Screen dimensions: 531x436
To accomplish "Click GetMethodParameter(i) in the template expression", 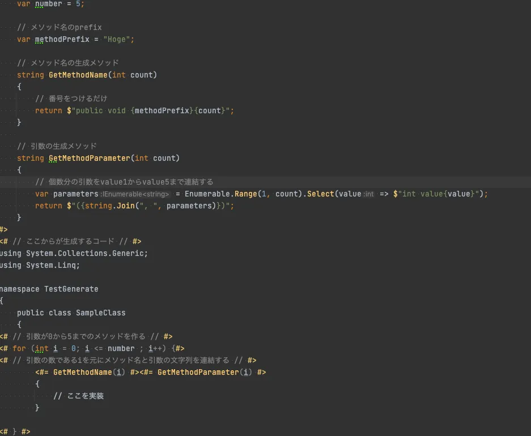I will pyautogui.click(x=205, y=372).
